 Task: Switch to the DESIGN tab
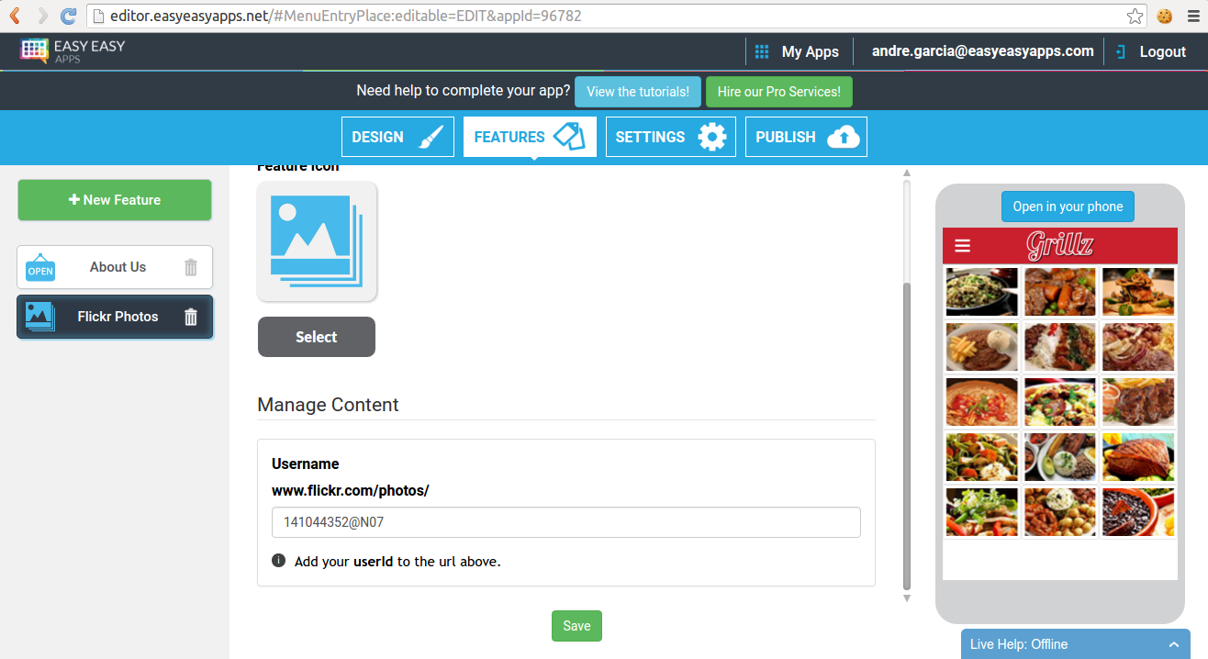[397, 136]
